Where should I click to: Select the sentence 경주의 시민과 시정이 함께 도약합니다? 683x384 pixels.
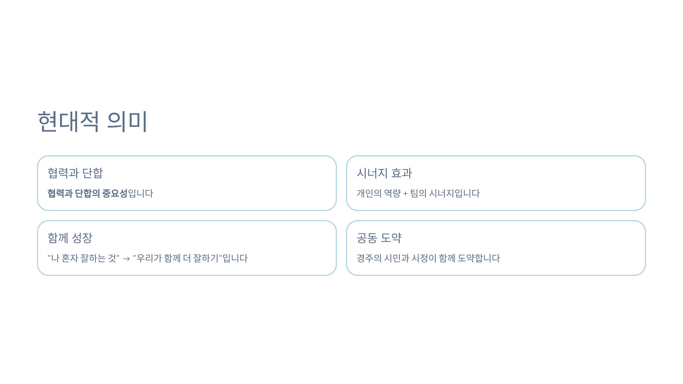(428, 258)
